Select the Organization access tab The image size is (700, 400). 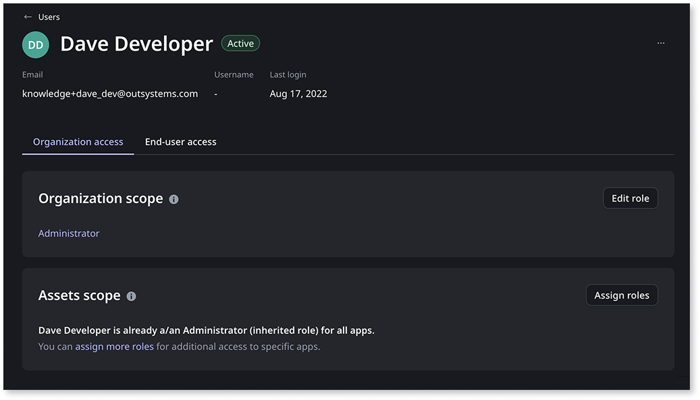[78, 142]
